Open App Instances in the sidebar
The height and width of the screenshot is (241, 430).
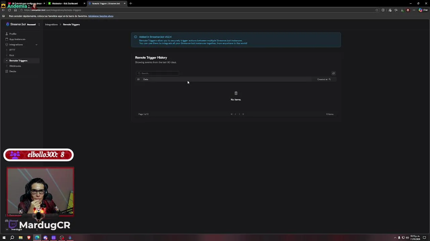17,39
